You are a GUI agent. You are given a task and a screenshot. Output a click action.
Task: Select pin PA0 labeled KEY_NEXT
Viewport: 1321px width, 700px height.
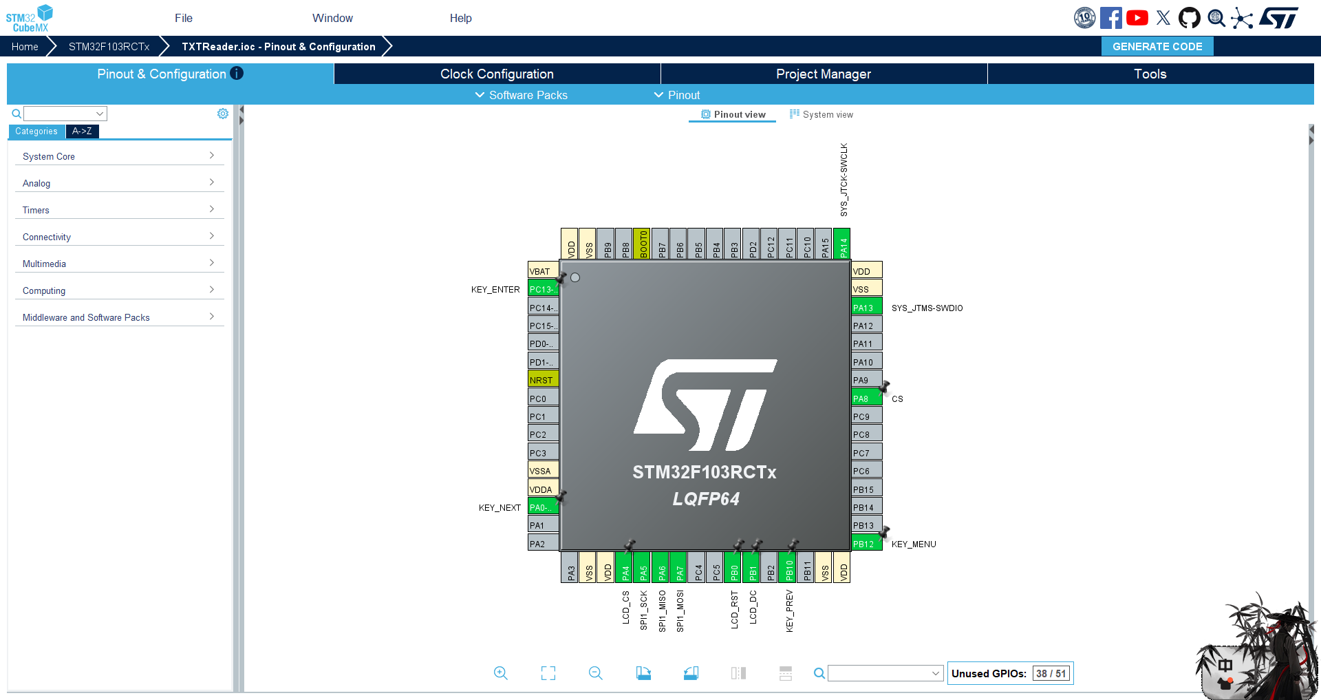543,507
